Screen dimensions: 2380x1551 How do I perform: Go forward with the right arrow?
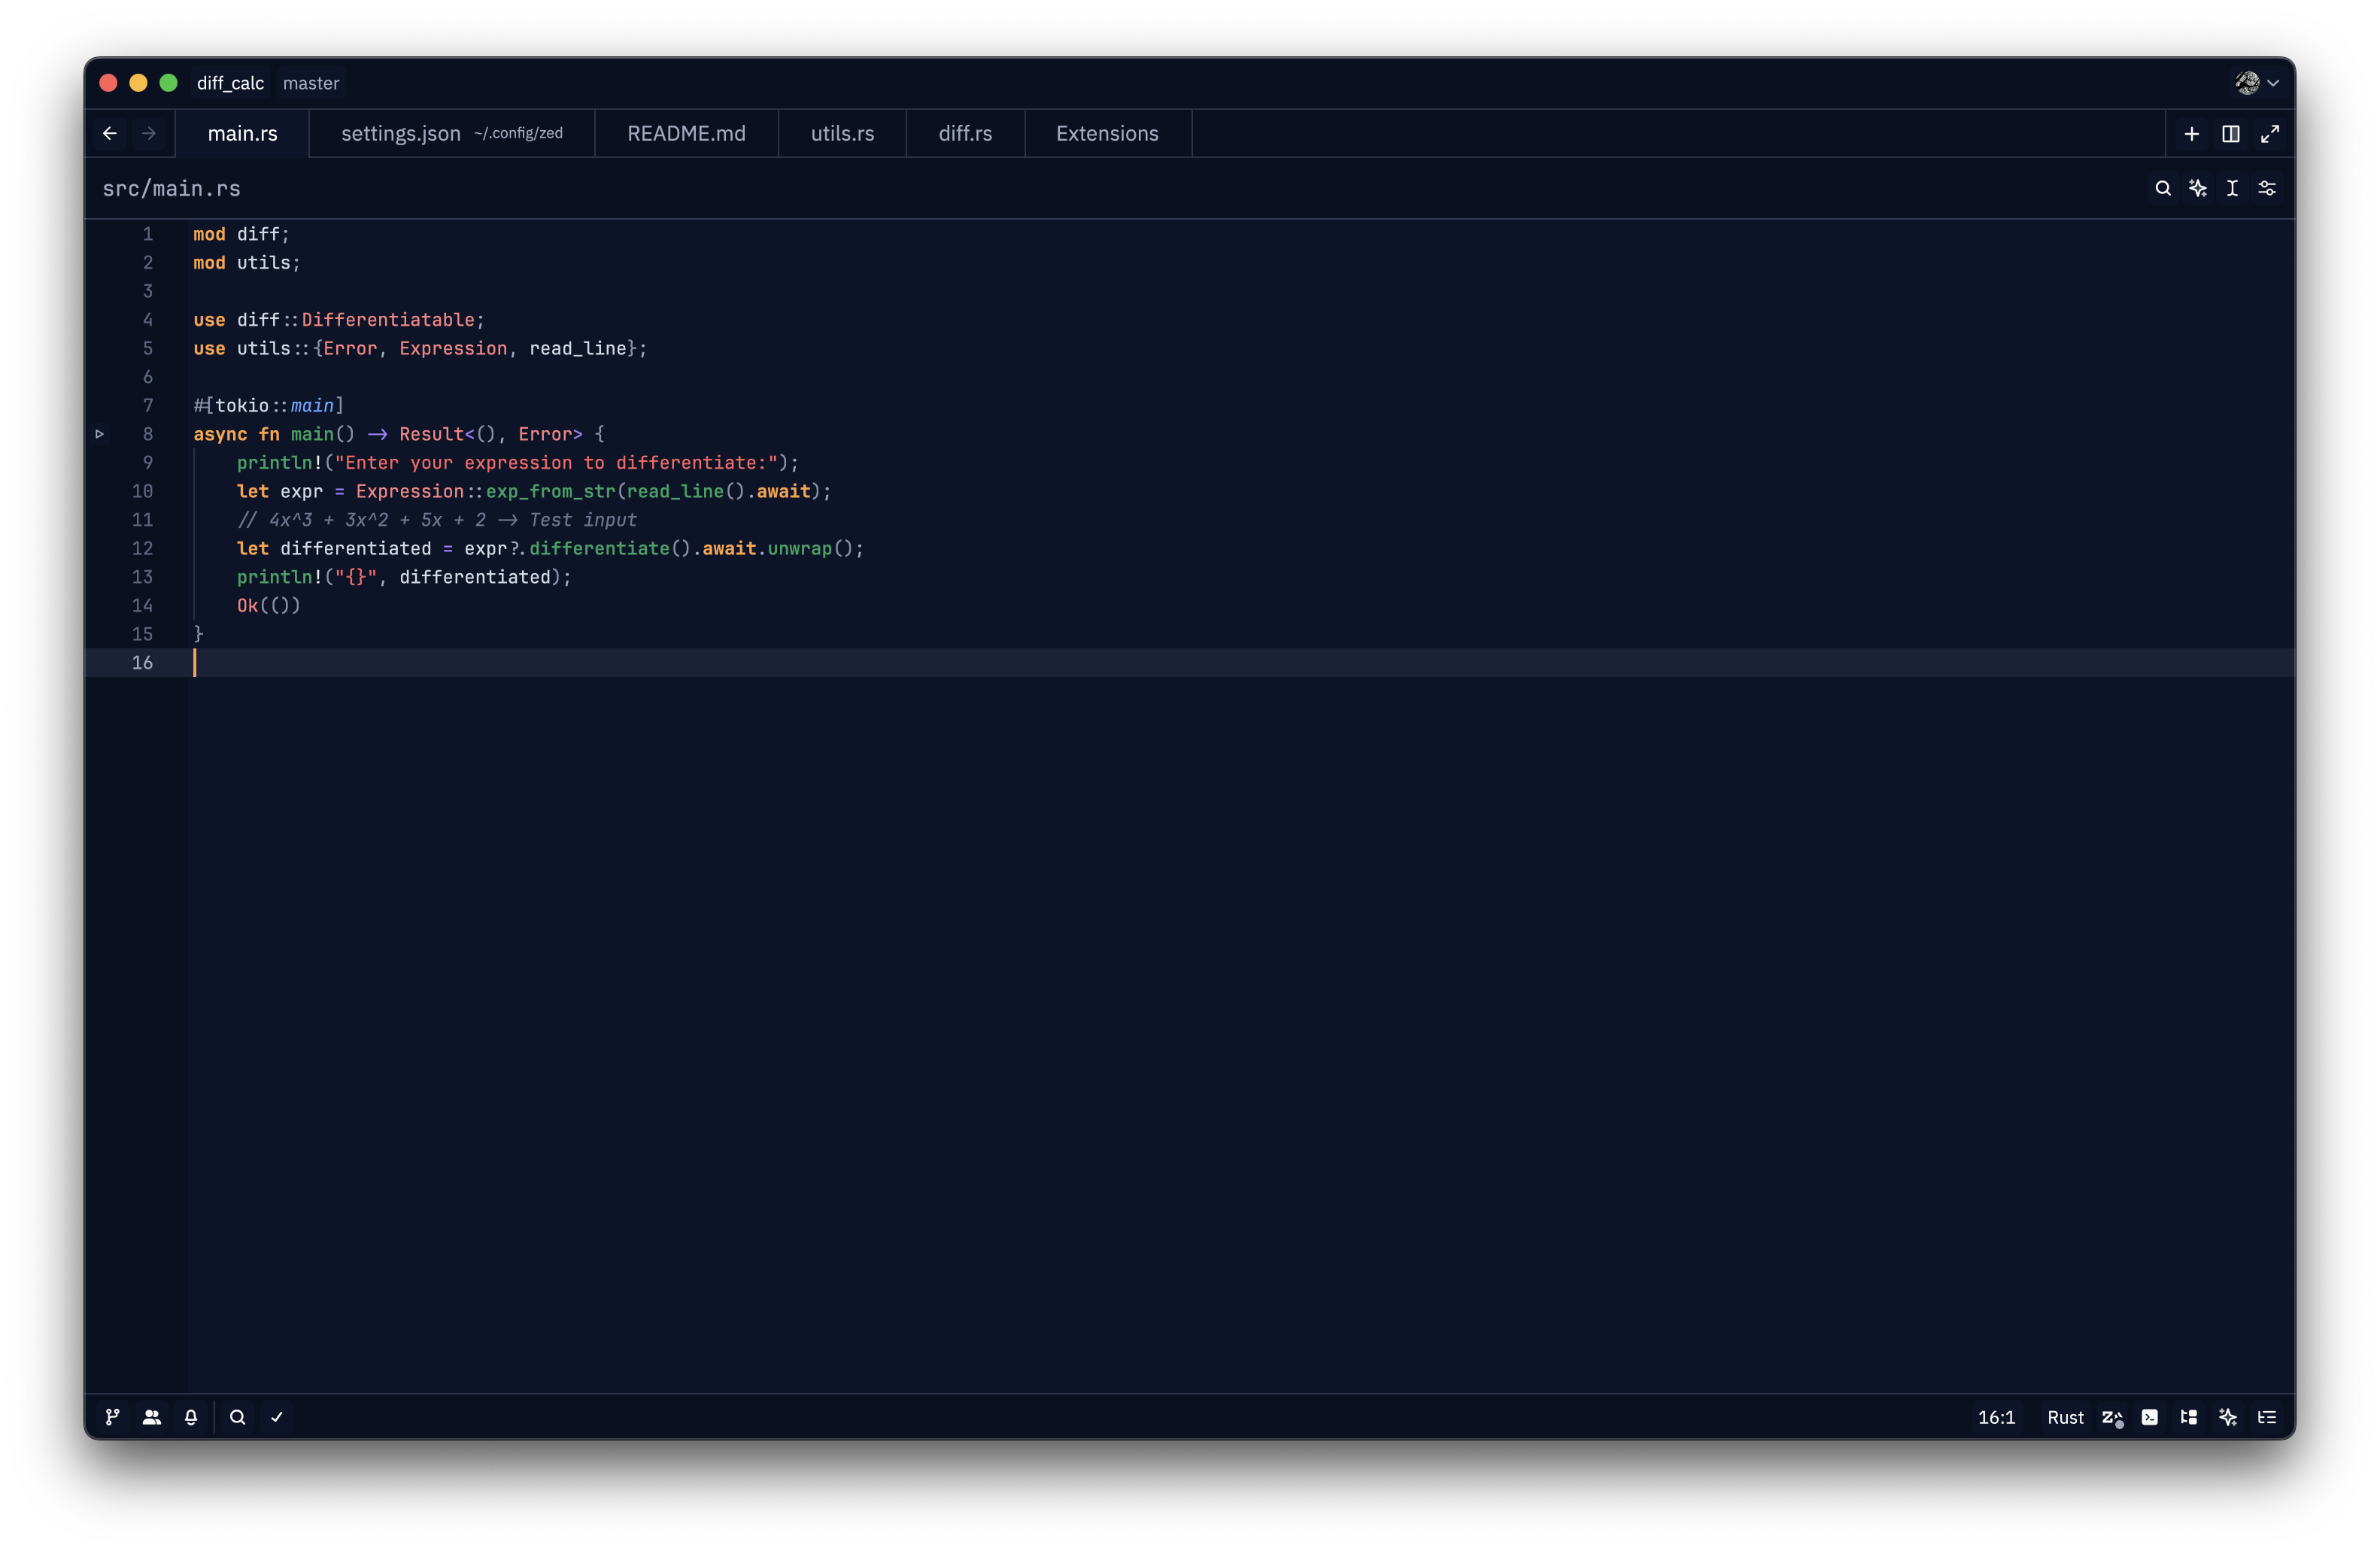pos(149,133)
